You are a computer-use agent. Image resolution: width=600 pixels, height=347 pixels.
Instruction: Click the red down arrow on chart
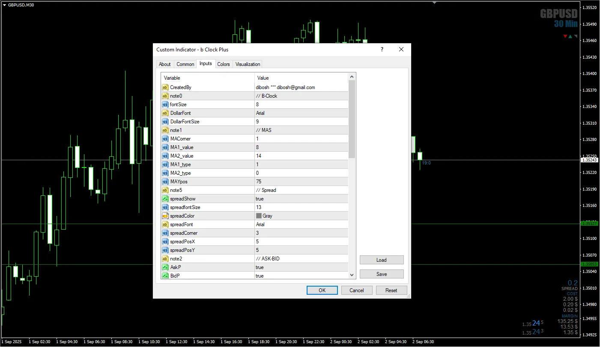click(x=565, y=36)
